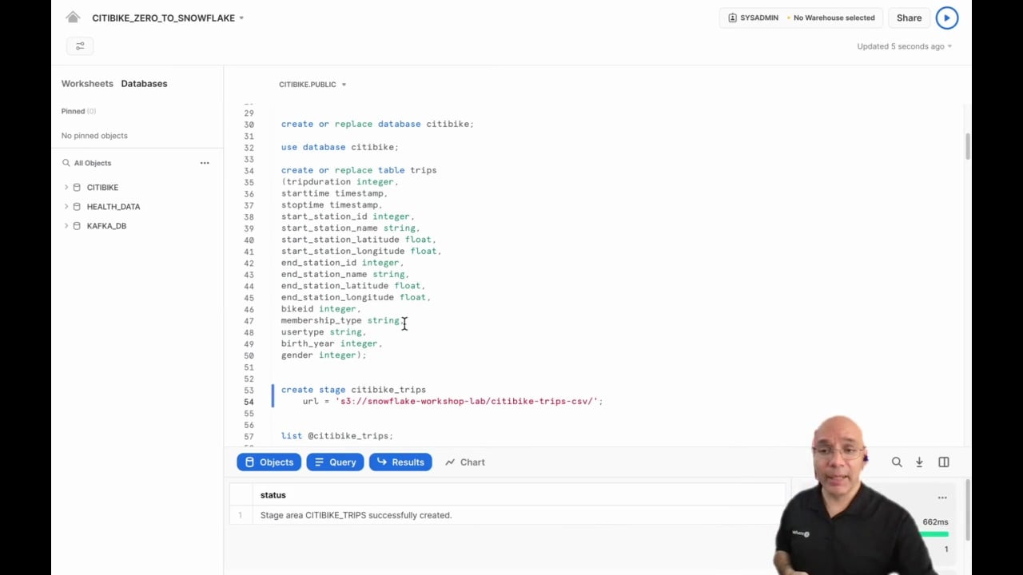Click the CITIBIKE database icon
This screenshot has width=1023, height=575.
(77, 188)
